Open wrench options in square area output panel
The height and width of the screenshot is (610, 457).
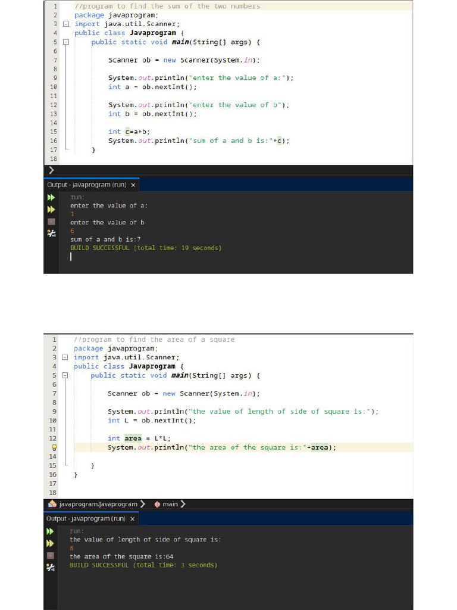coord(50,568)
